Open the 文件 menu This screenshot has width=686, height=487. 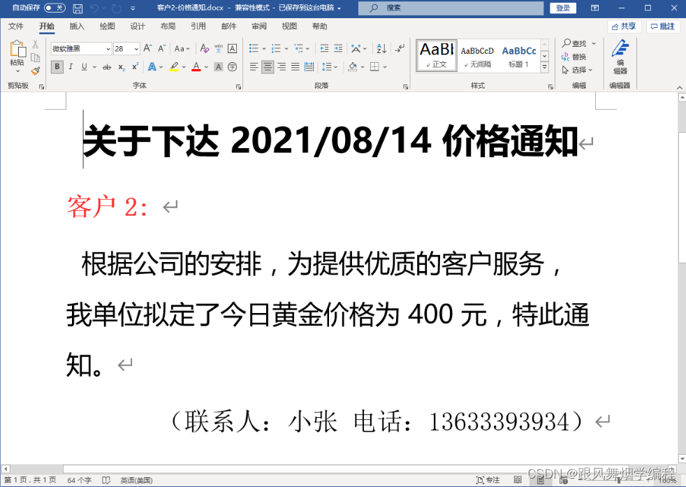click(x=16, y=27)
